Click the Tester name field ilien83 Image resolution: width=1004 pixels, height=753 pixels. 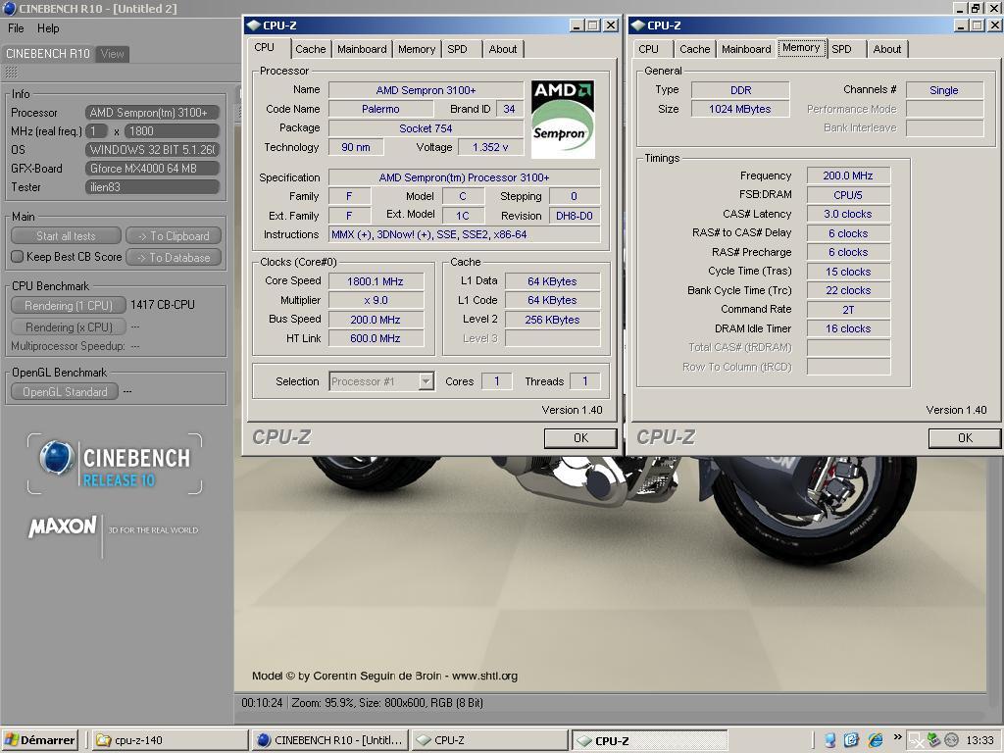152,187
